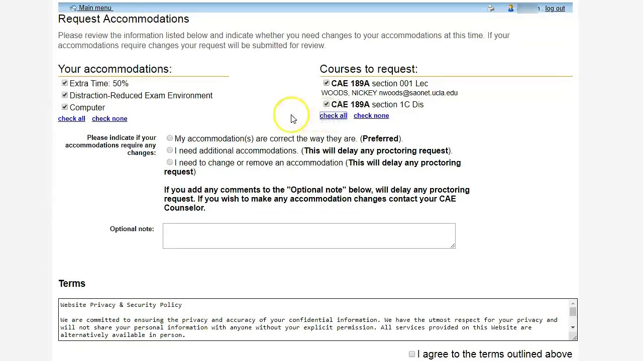Click the printer icon in the top bar
Image resolution: width=643 pixels, height=361 pixels.
point(491,8)
